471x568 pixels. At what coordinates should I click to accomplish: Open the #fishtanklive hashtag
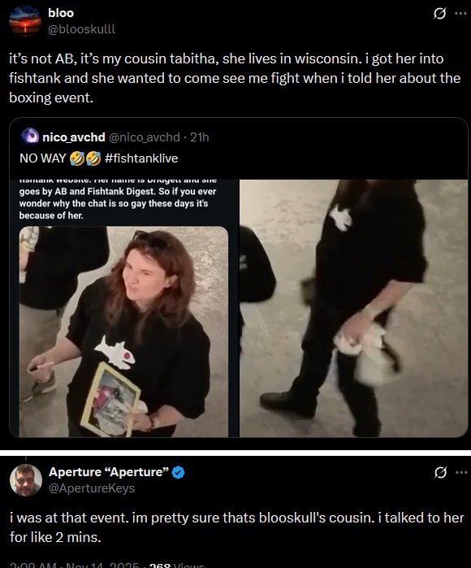coord(141,158)
